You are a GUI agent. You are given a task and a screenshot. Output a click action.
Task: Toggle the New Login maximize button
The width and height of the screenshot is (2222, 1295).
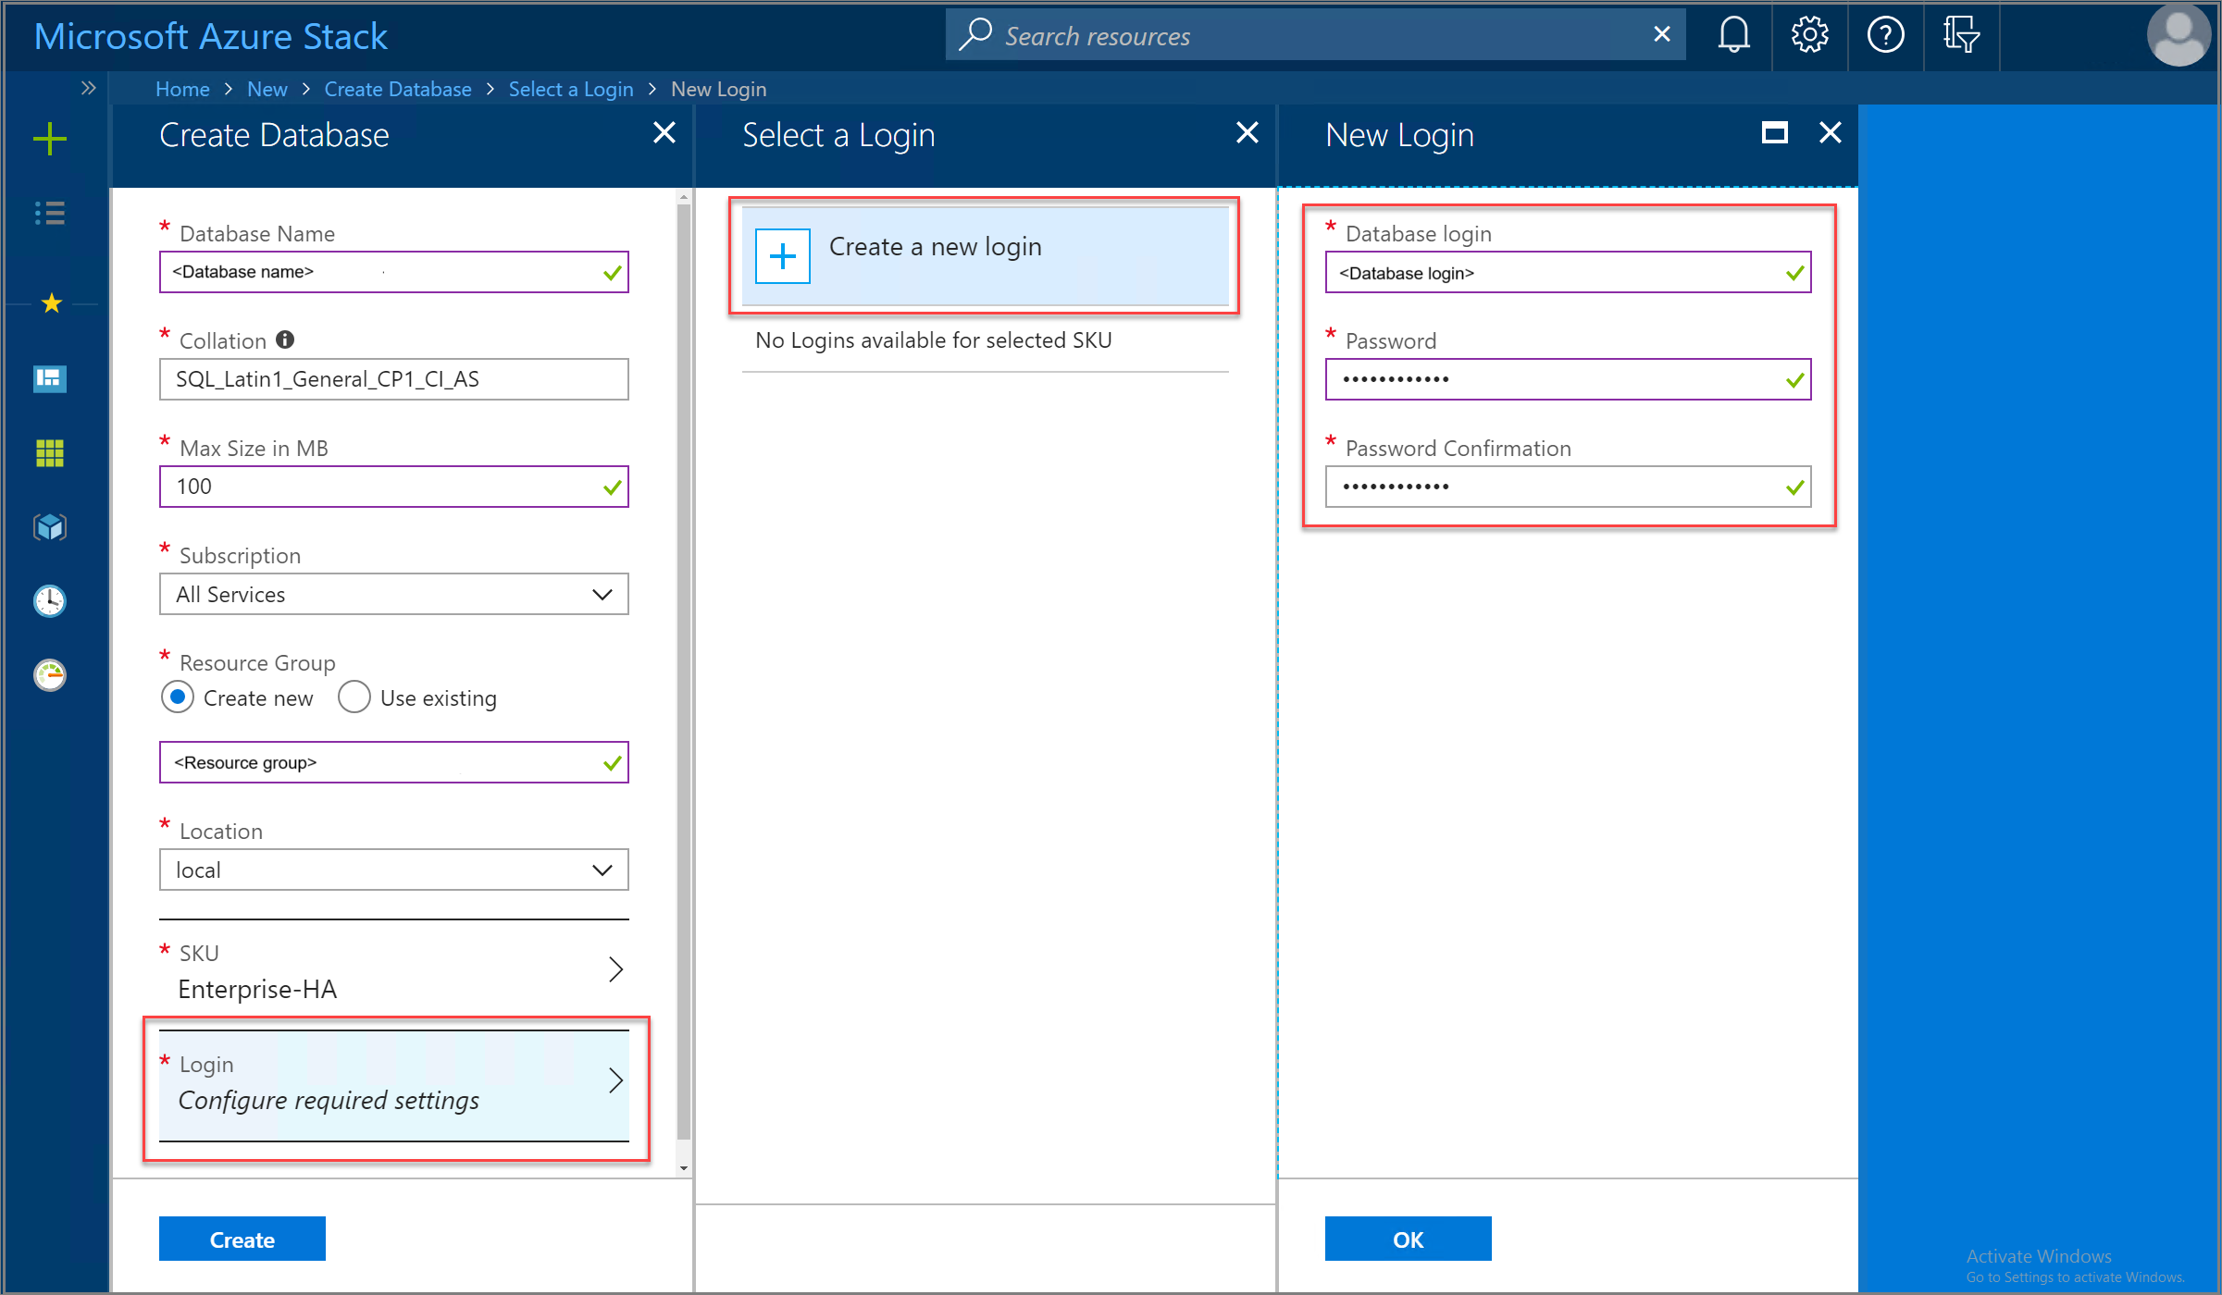(1775, 134)
